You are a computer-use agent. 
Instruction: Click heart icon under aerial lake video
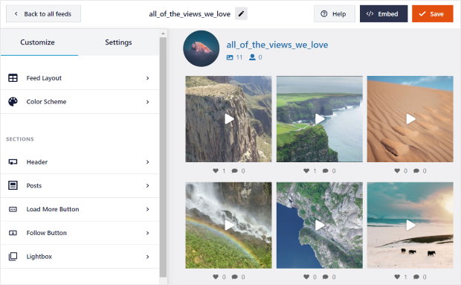306,277
